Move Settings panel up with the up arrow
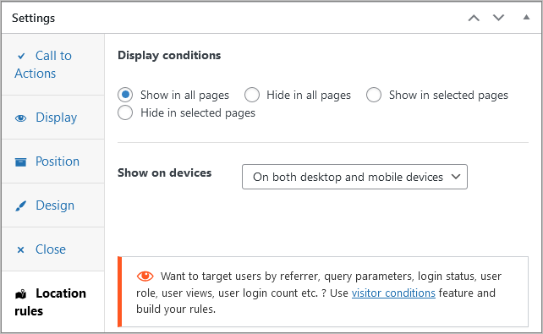 (x=474, y=18)
